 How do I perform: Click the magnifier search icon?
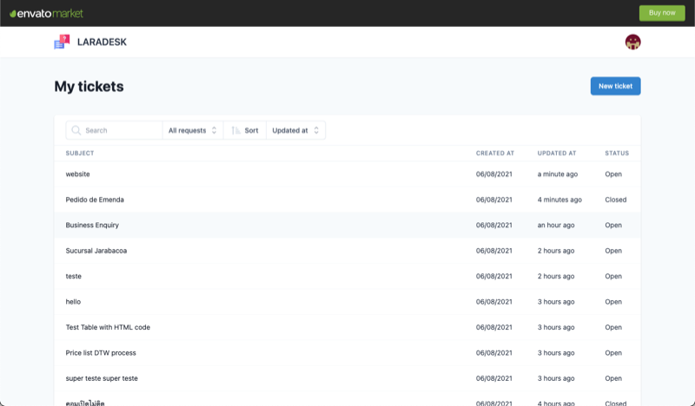tap(76, 130)
